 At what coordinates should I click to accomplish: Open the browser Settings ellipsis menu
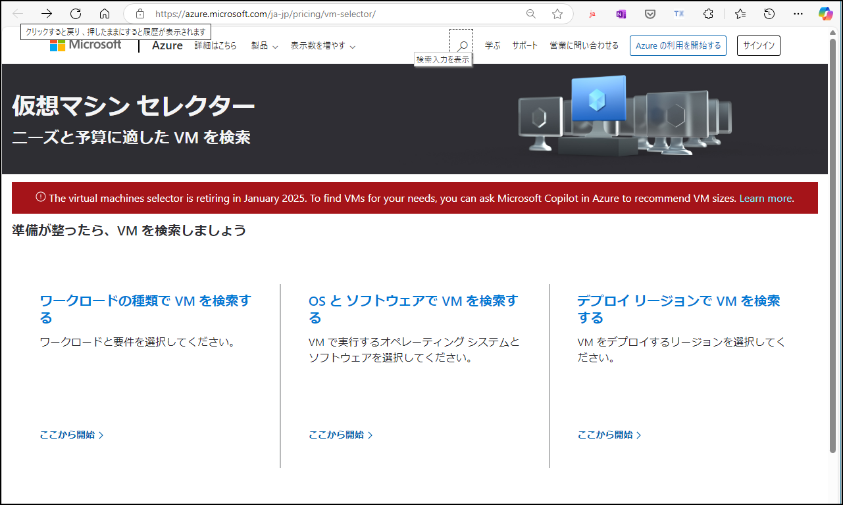tap(798, 14)
